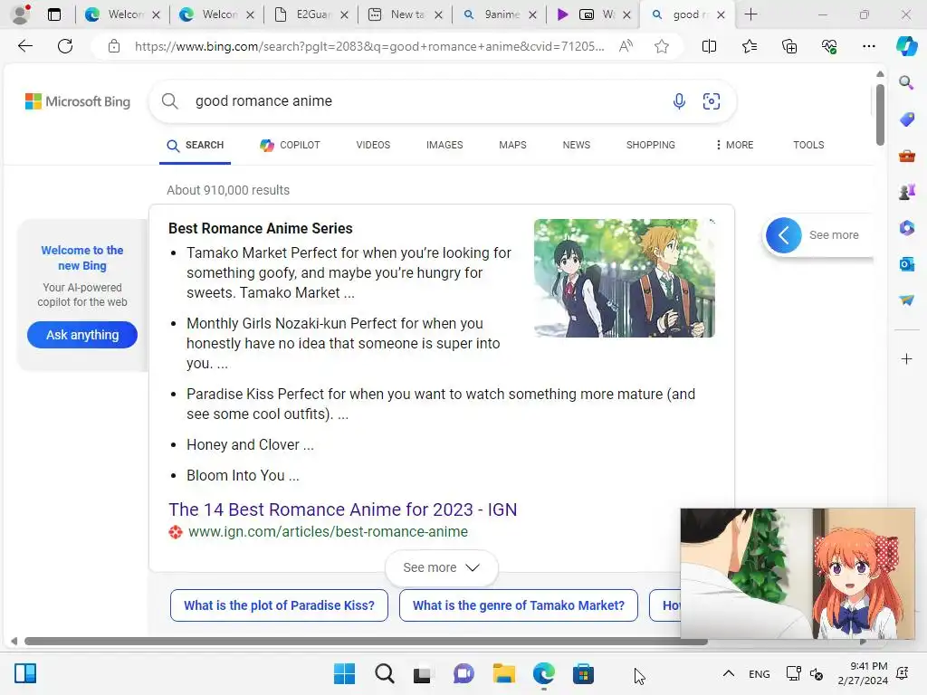Click the address bar URL
Image resolution: width=927 pixels, height=695 pixels.
coord(369,46)
